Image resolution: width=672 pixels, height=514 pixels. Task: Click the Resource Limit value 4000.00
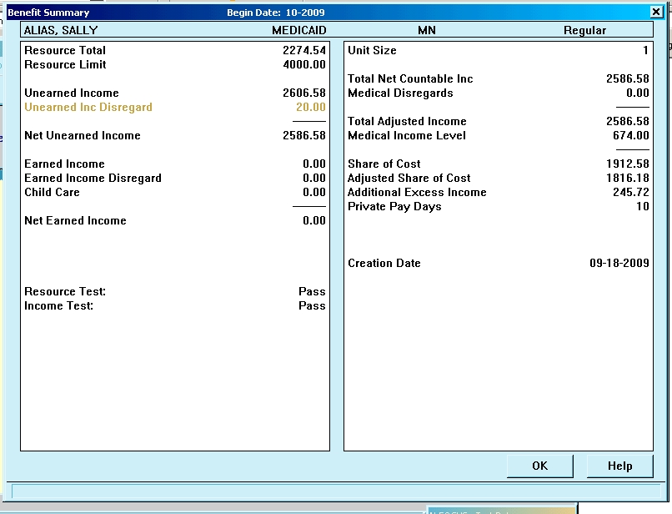304,65
